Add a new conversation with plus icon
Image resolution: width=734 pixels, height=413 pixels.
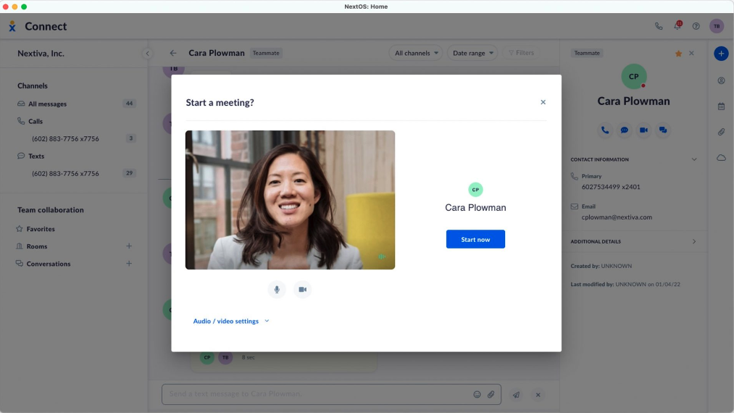click(129, 264)
